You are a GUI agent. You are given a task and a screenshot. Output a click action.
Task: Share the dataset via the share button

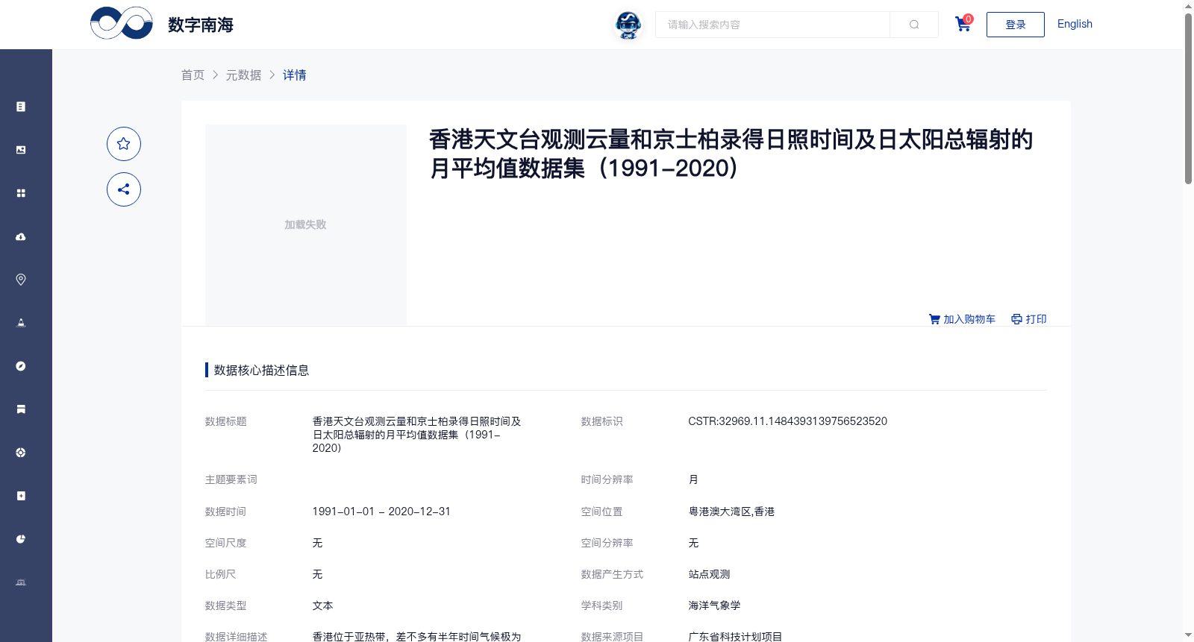[124, 189]
